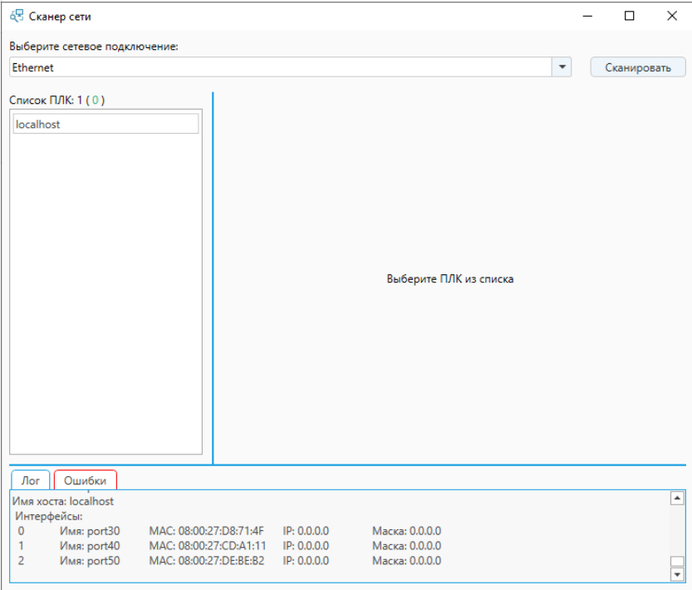Click the Выберите ПЛК из списка placeholder text

450,279
